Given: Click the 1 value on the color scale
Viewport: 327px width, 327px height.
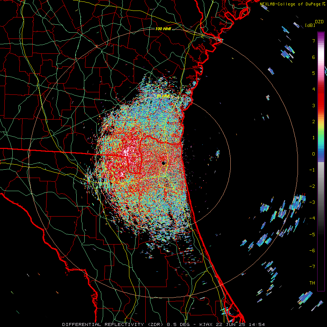Looking at the screenshot, I should (x=314, y=138).
